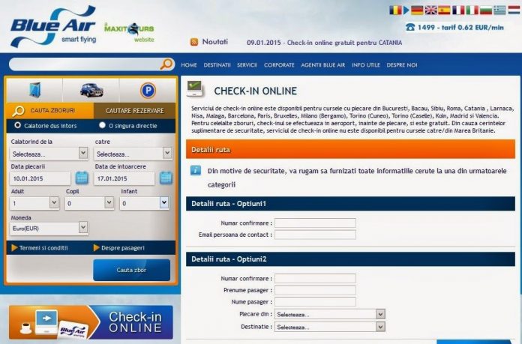
Task: Click the Noutati RSS feed icon
Action: (194, 43)
